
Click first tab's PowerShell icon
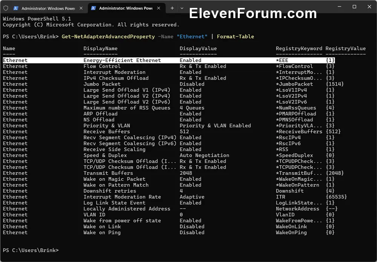pos(16,8)
